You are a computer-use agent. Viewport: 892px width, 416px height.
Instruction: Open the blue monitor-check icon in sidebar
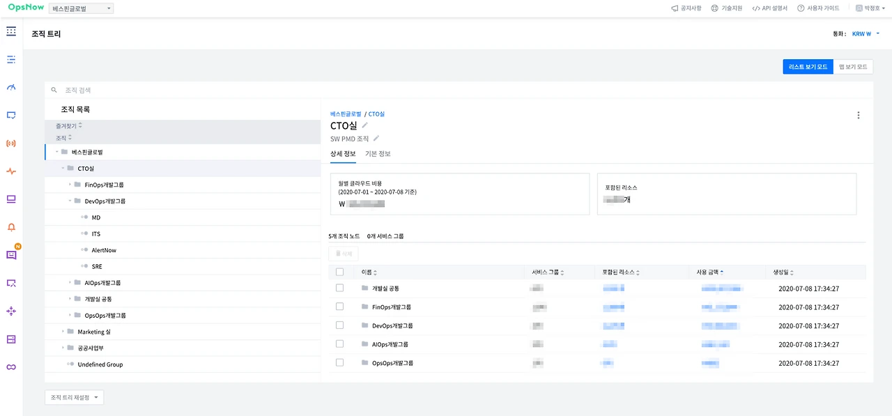(11, 116)
